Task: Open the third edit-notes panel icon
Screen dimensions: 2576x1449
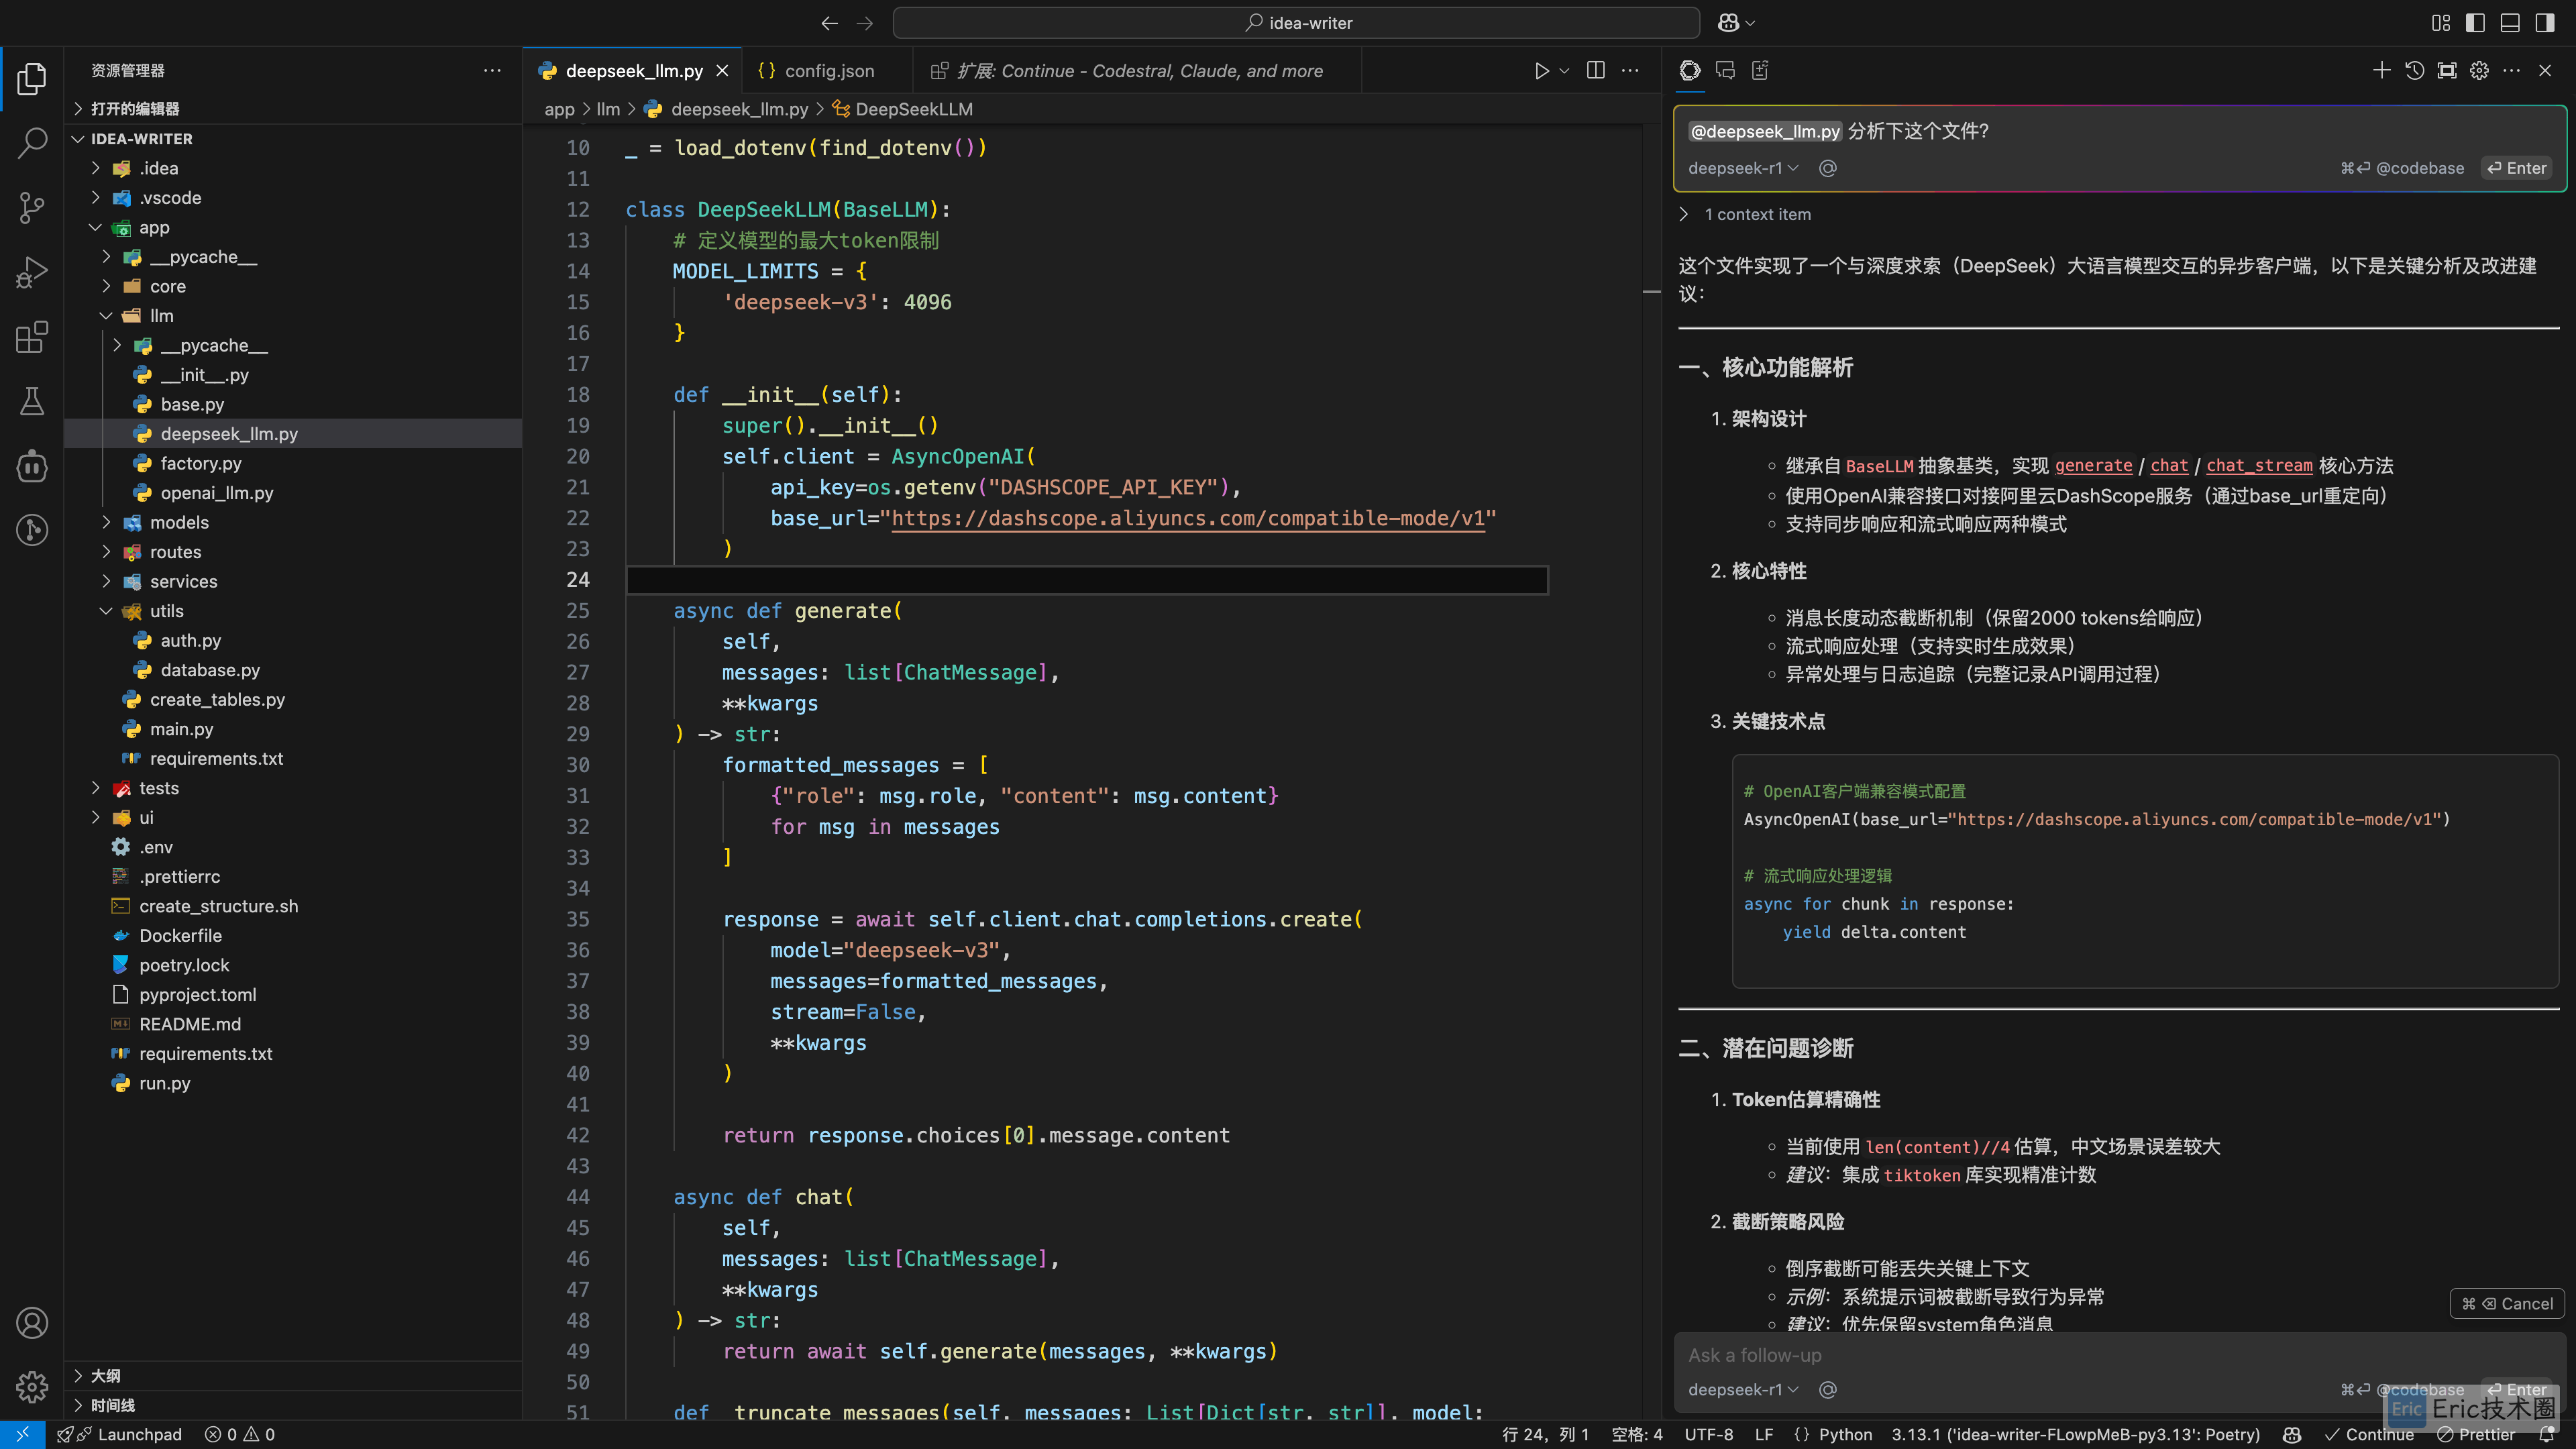Action: tap(1760, 71)
